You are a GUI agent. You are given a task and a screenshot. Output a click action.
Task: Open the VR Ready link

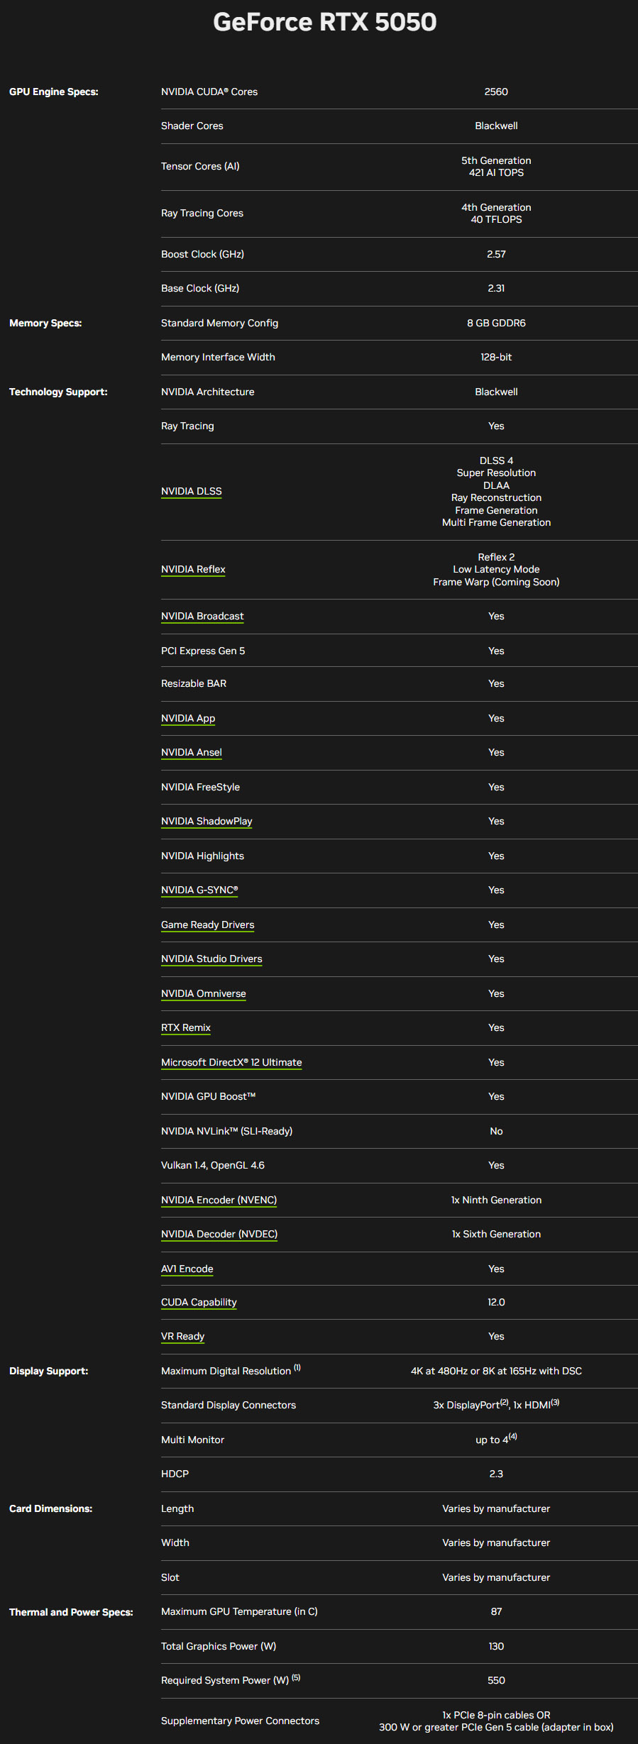click(182, 1336)
